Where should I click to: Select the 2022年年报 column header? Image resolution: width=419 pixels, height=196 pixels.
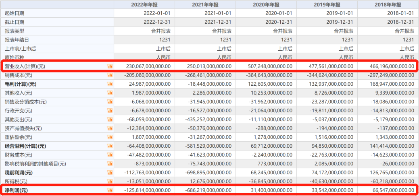[x=144, y=4]
